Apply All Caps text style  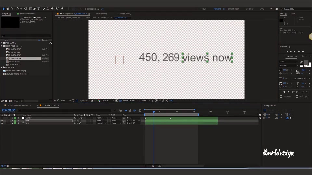[x=293, y=92]
